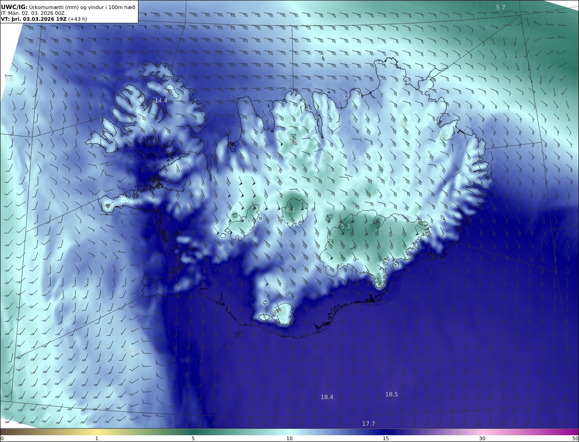Screen dimensions: 579x442
Task: Click the '0' tick label on the colour scale
Action: point(2,438)
